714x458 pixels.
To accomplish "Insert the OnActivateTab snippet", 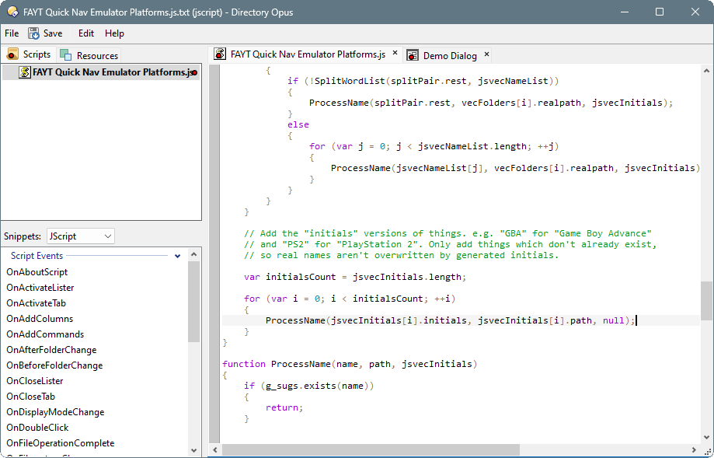I will click(x=36, y=303).
